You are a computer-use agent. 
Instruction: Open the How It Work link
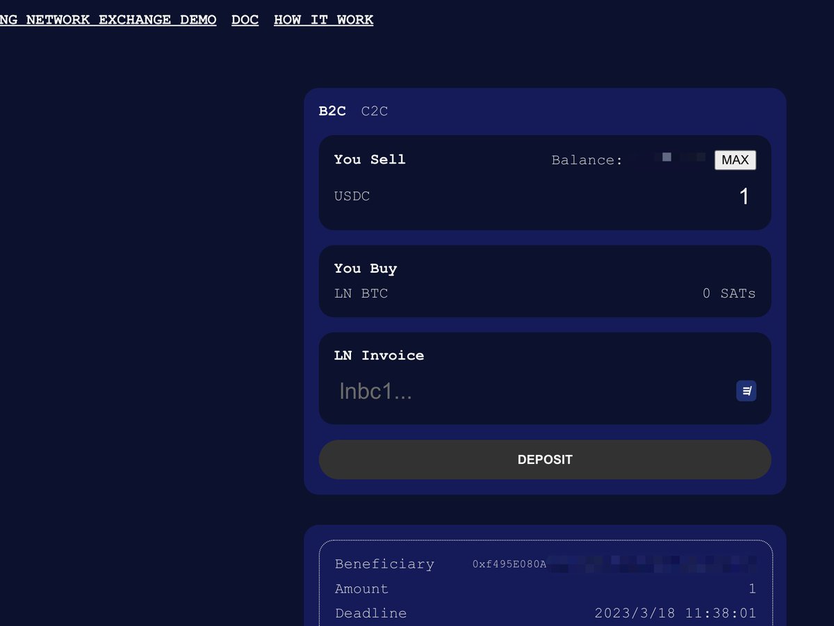(324, 19)
